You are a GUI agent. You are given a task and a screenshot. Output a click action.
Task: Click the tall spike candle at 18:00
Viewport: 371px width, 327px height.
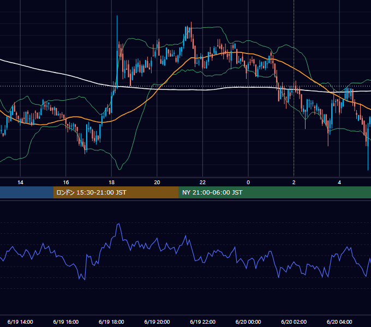coord(117,52)
